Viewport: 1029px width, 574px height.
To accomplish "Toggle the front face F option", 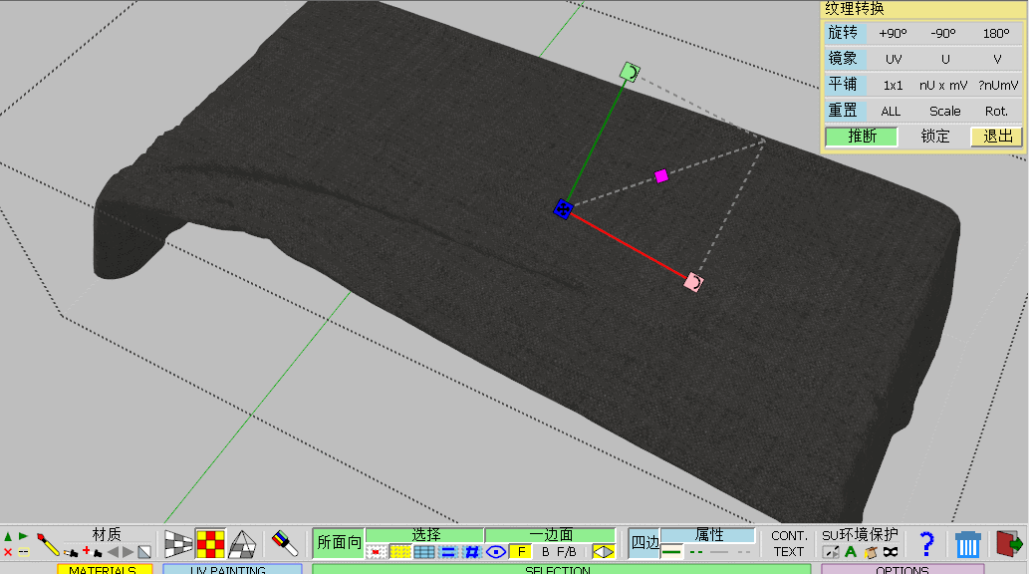I will (x=521, y=551).
